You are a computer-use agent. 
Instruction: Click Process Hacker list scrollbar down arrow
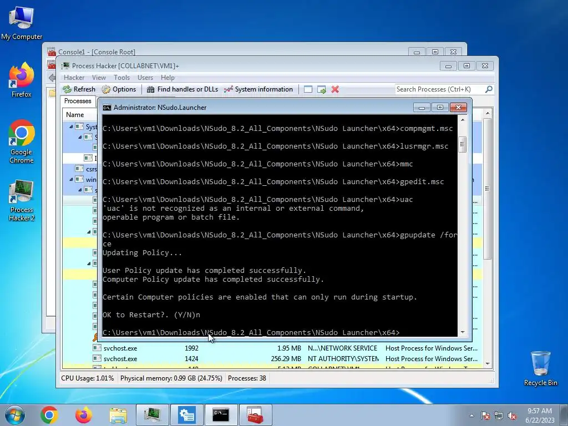pyautogui.click(x=488, y=364)
